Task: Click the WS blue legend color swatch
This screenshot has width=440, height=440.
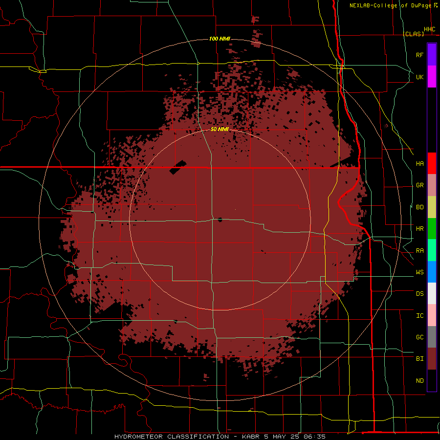Action: pyautogui.click(x=432, y=272)
